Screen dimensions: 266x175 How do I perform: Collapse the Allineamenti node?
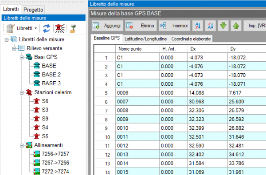point(22,146)
